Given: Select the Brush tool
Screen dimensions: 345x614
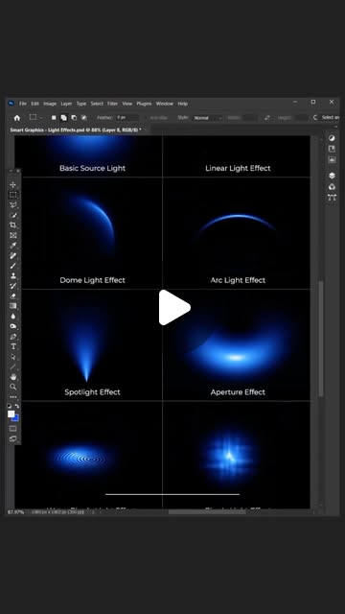Looking at the screenshot, I should pos(13,266).
